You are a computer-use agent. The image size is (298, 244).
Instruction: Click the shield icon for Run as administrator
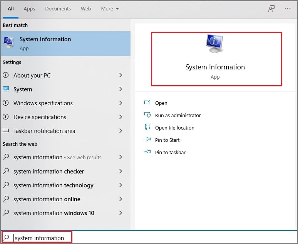(x=147, y=115)
